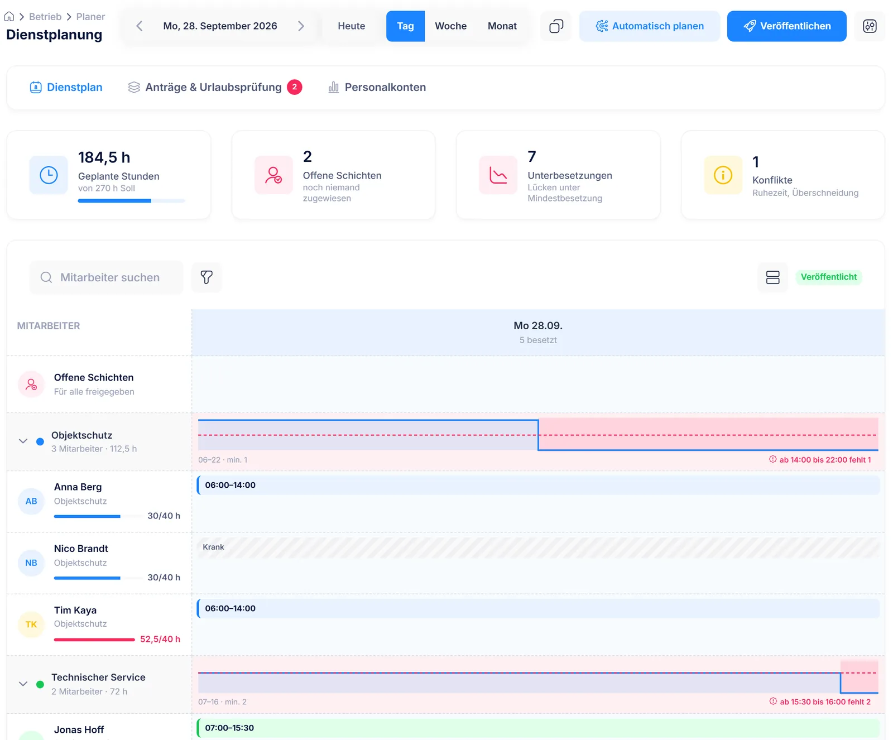893x740 pixels.
Task: Go to previous day arrow
Action: [140, 26]
